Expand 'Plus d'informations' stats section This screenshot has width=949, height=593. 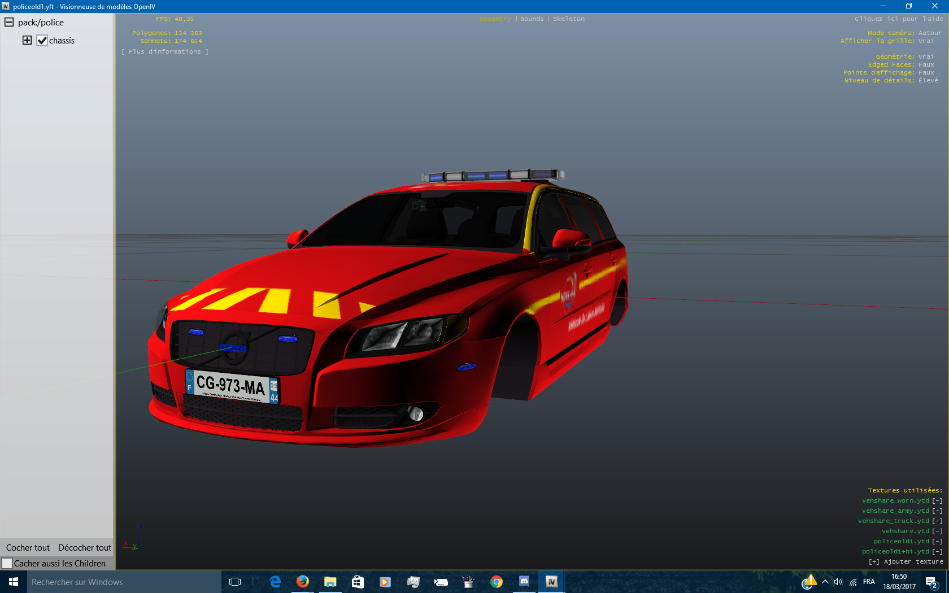point(164,51)
